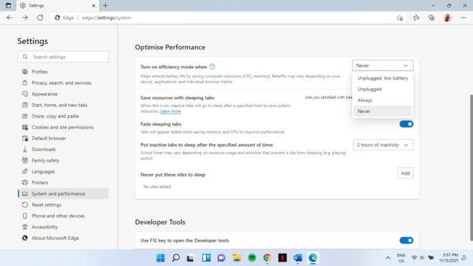473x266 pixels.
Task: Reload the page with the refresh icon
Action: click(40, 18)
